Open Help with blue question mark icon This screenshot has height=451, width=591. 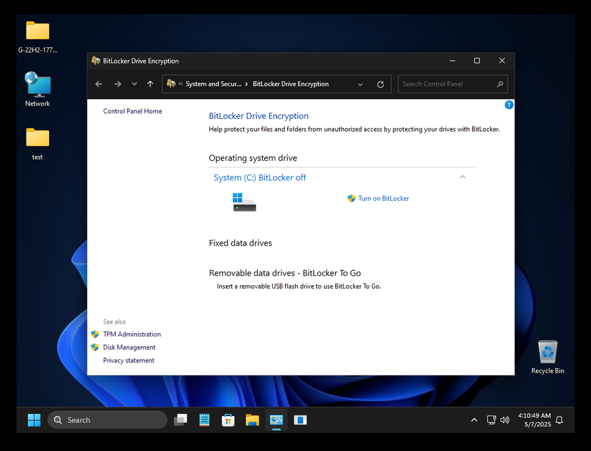(x=509, y=105)
